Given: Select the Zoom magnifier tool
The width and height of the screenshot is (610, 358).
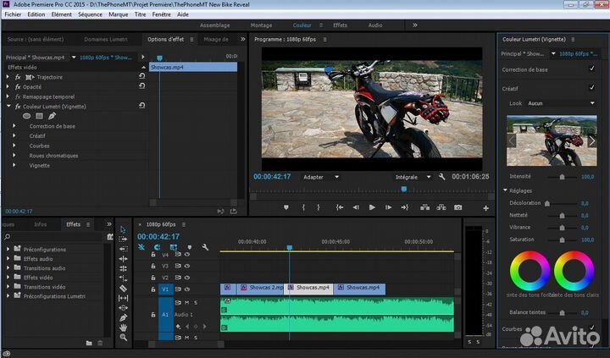Looking at the screenshot, I should (123, 337).
